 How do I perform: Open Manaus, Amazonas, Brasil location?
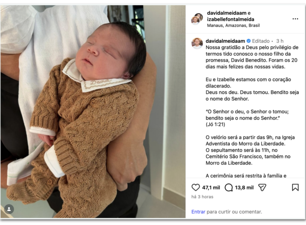pos(233,25)
